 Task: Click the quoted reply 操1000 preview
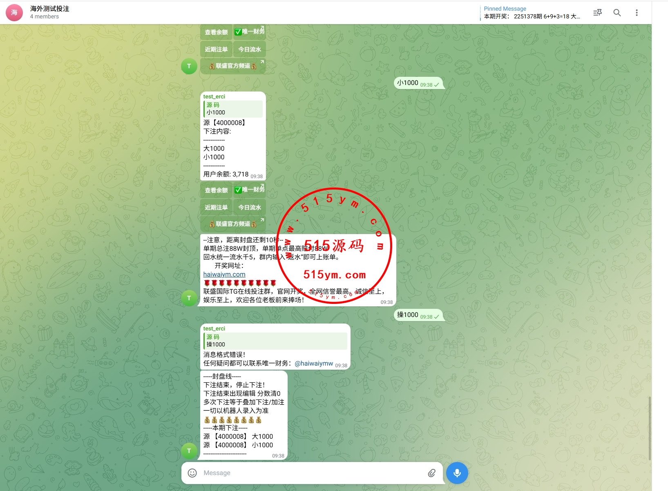275,341
